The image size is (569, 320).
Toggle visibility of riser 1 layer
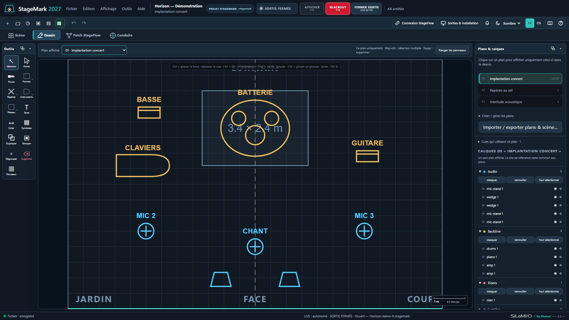click(555, 300)
